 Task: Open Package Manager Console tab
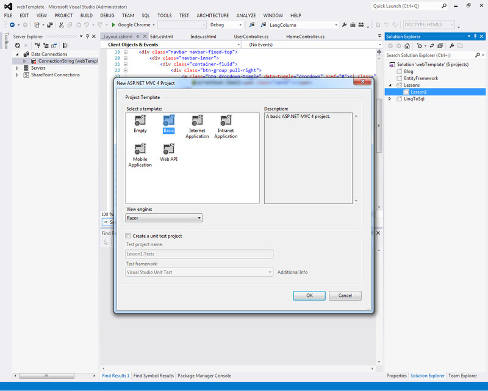[x=204, y=376]
